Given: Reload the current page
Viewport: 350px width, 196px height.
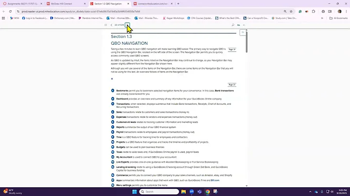Looking at the screenshot, I should click(10, 11).
